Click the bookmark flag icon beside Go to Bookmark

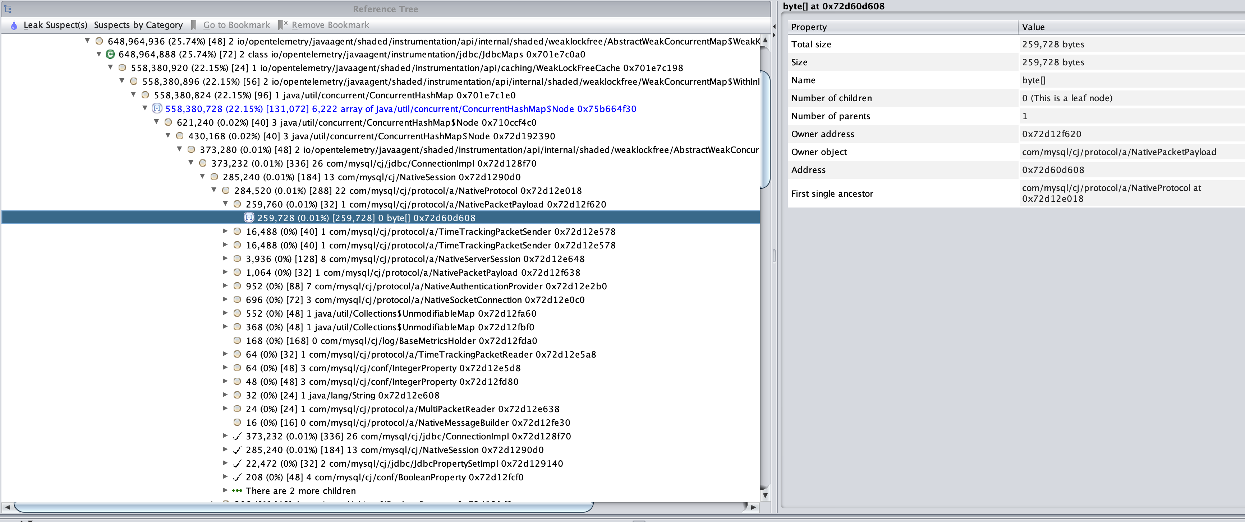(193, 25)
